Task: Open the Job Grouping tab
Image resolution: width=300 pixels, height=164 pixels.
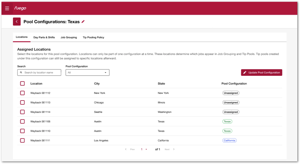Action: 69,37
